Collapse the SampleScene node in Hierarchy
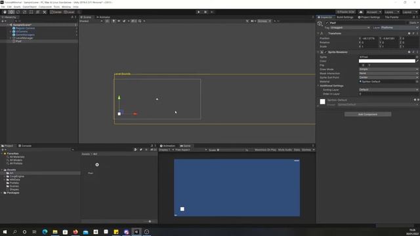Image resolution: width=420 pixels, height=236 pixels. 8,25
